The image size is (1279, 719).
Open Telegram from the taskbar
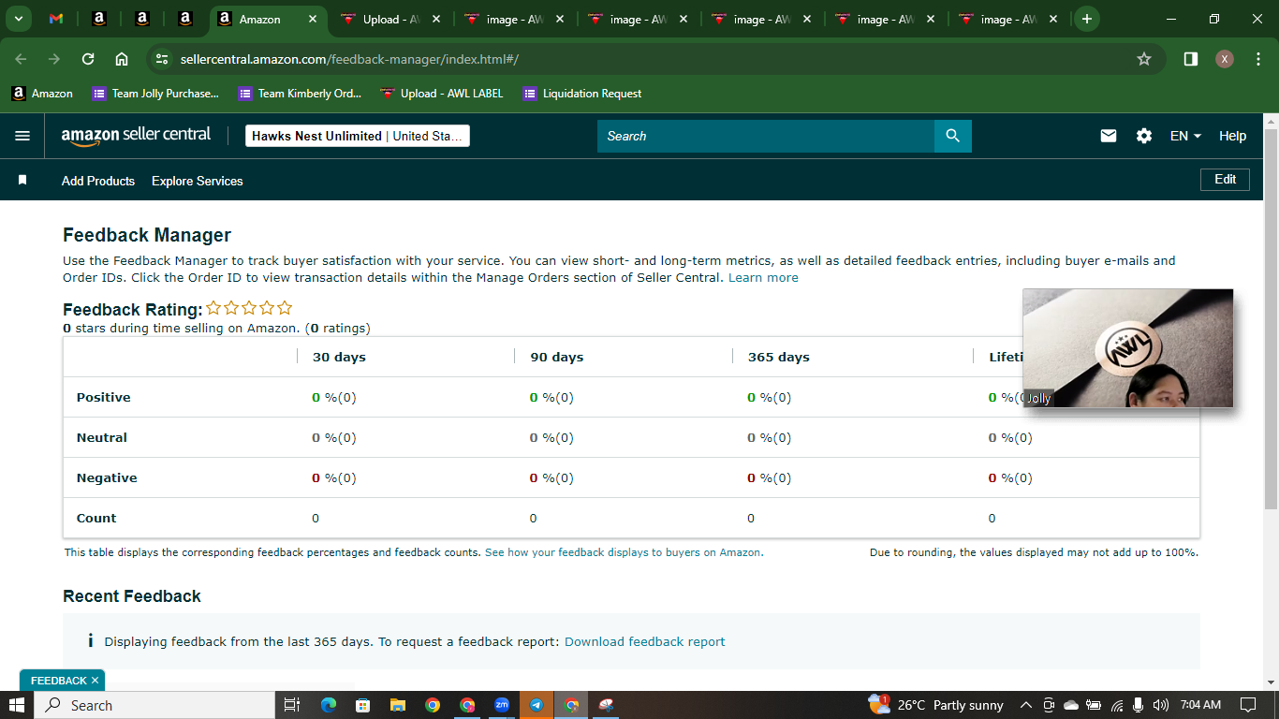click(x=537, y=705)
